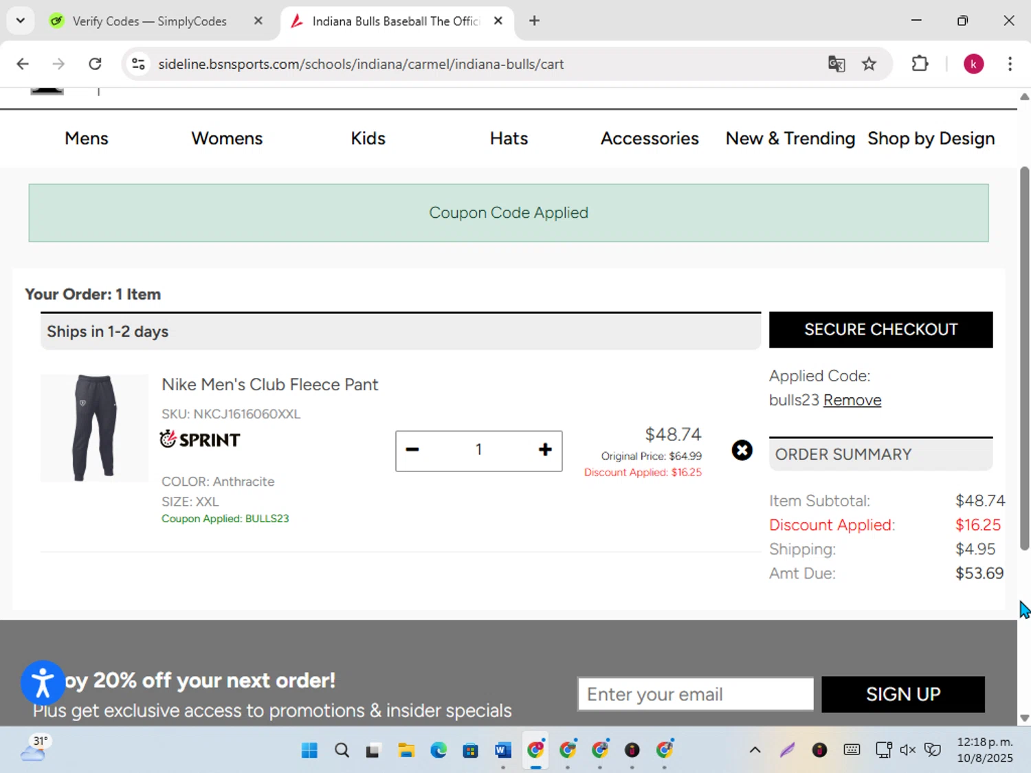Open Windows Start menu
1031x773 pixels.
pyautogui.click(x=309, y=750)
